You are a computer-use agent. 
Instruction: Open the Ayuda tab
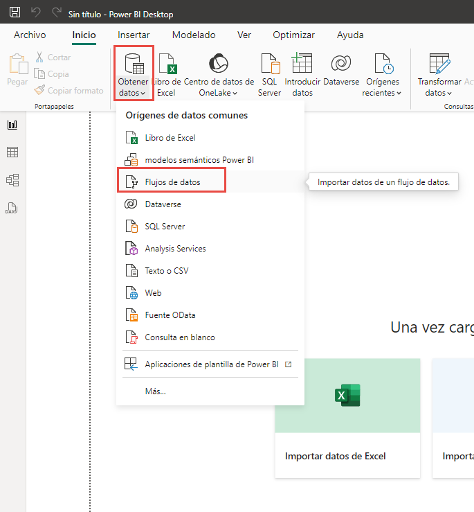click(350, 35)
